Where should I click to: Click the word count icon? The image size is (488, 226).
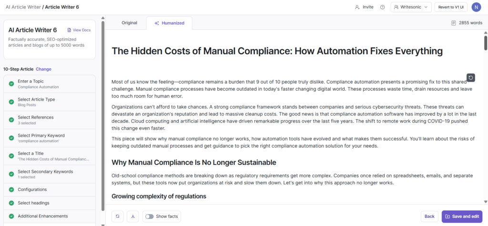tap(454, 23)
